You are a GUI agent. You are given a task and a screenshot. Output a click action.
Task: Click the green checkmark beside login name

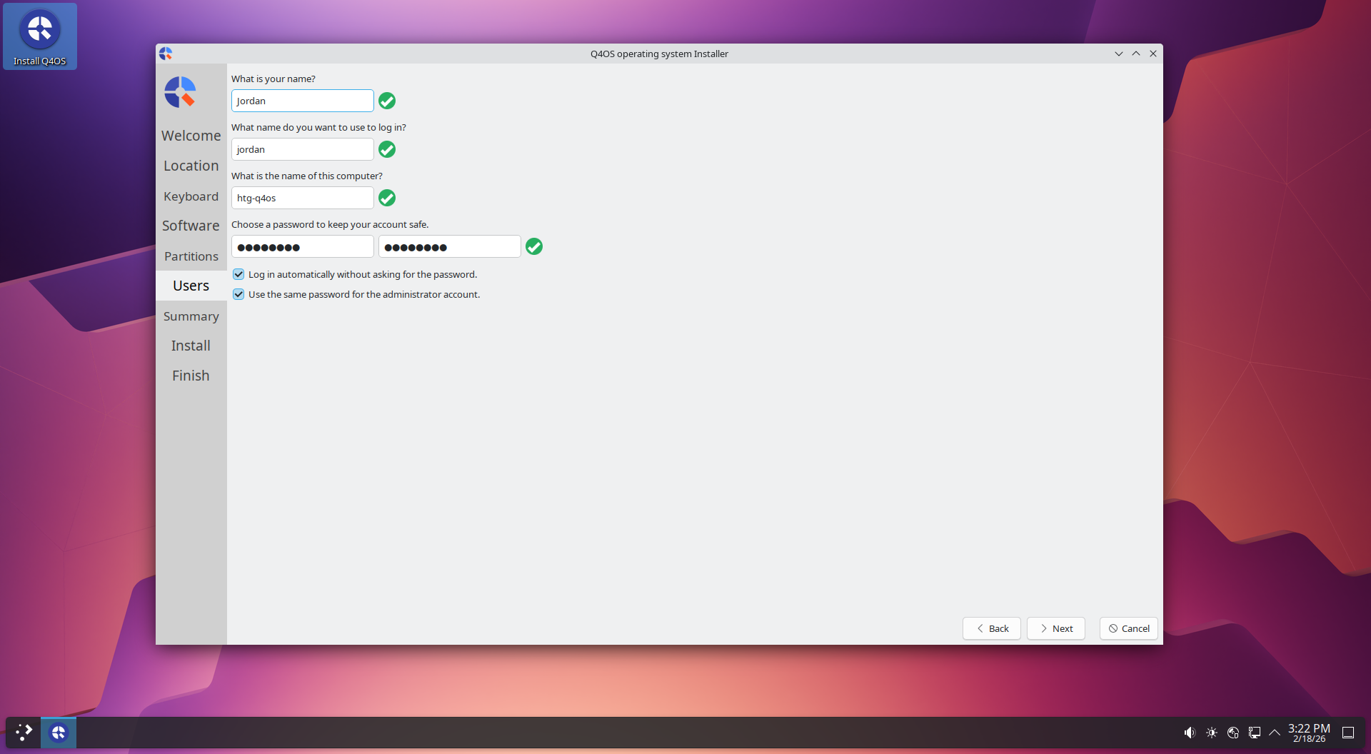[x=387, y=149]
